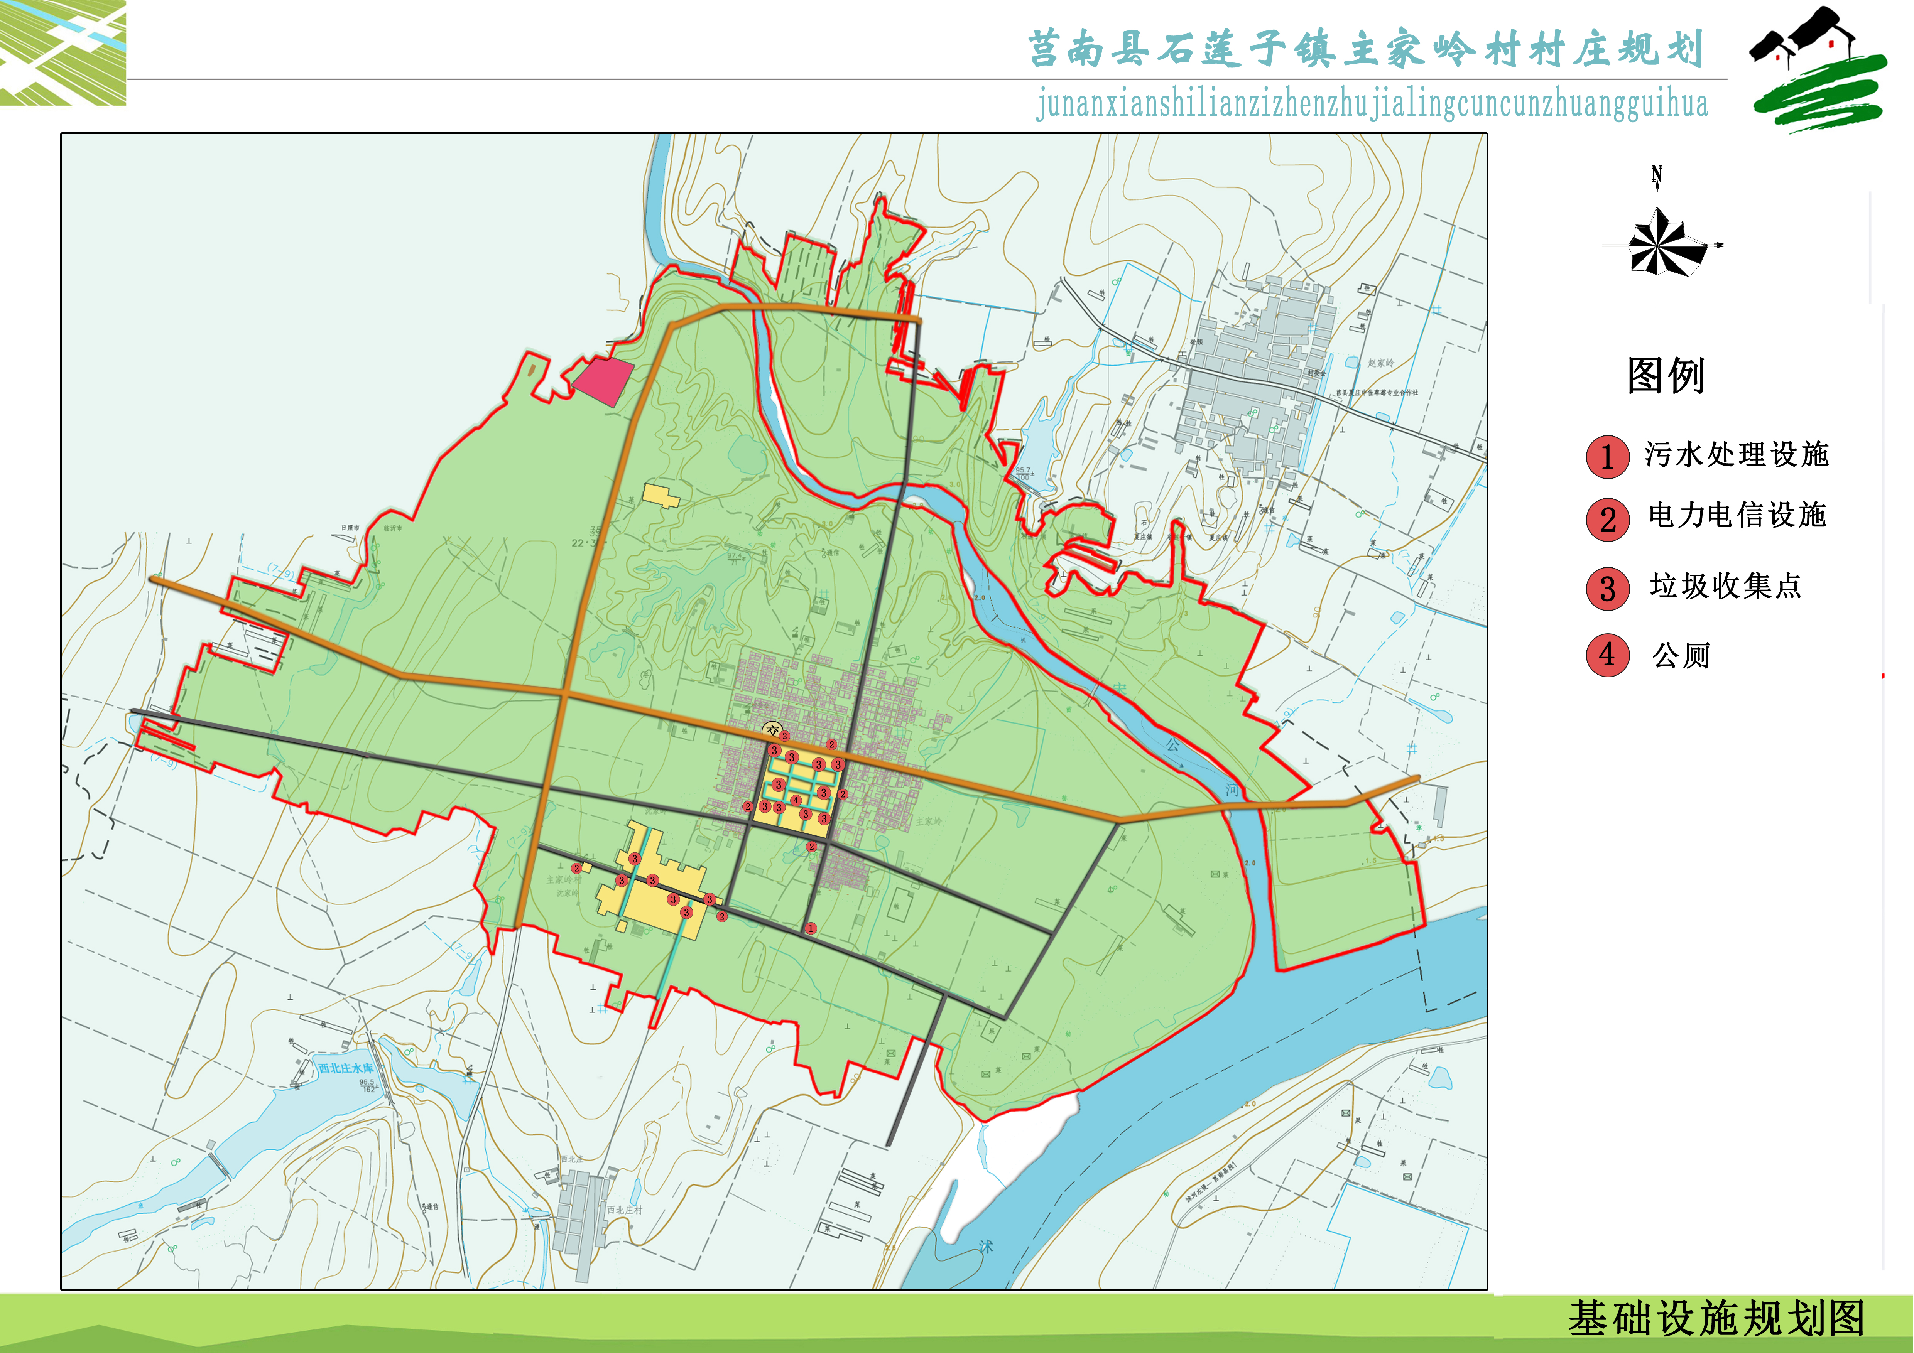Viewport: 1914px width, 1353px height.
Task: Click marker 2 next to the 主家岭村 label
Action: 576,868
